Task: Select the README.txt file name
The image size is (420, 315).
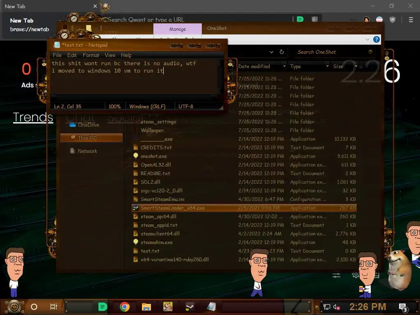Action: tap(155, 173)
